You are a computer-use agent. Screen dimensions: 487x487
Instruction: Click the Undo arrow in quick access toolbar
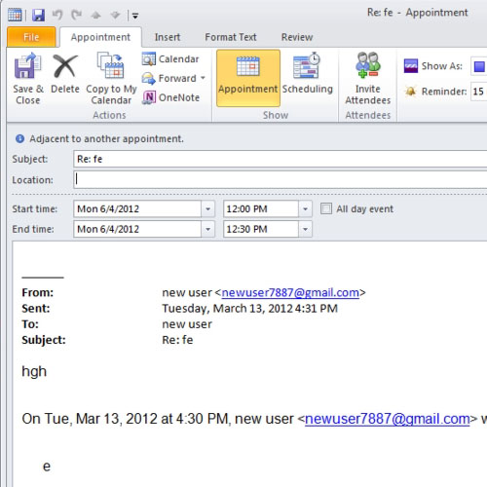57,15
